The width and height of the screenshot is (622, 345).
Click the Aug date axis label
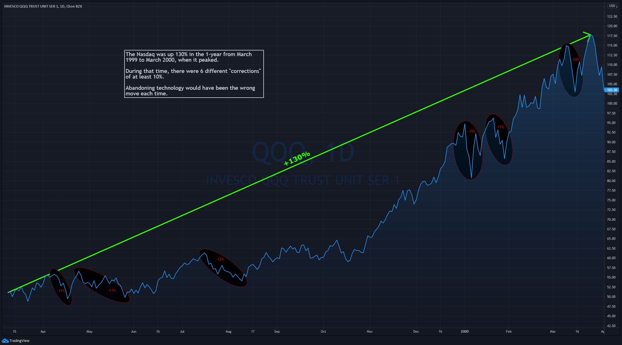[x=229, y=332]
